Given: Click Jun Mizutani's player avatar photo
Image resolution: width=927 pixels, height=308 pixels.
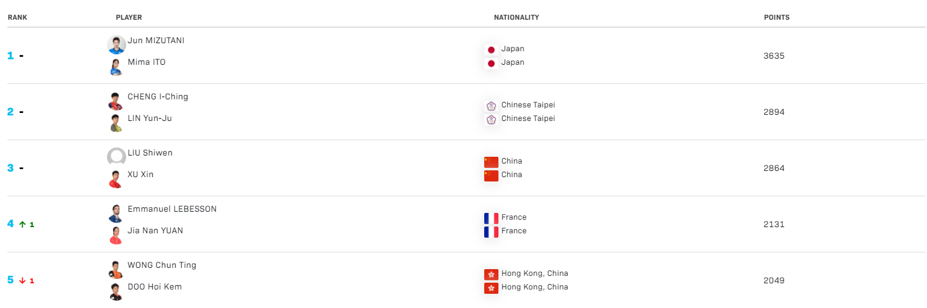Looking at the screenshot, I should (116, 44).
